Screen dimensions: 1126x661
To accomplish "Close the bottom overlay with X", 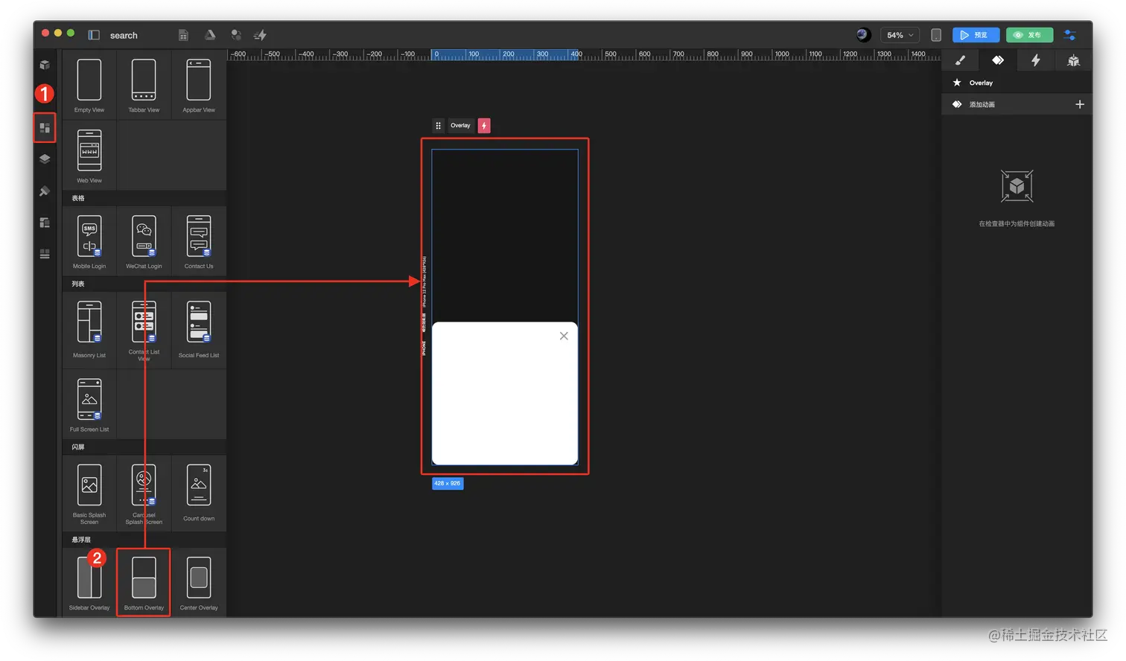I will (564, 336).
